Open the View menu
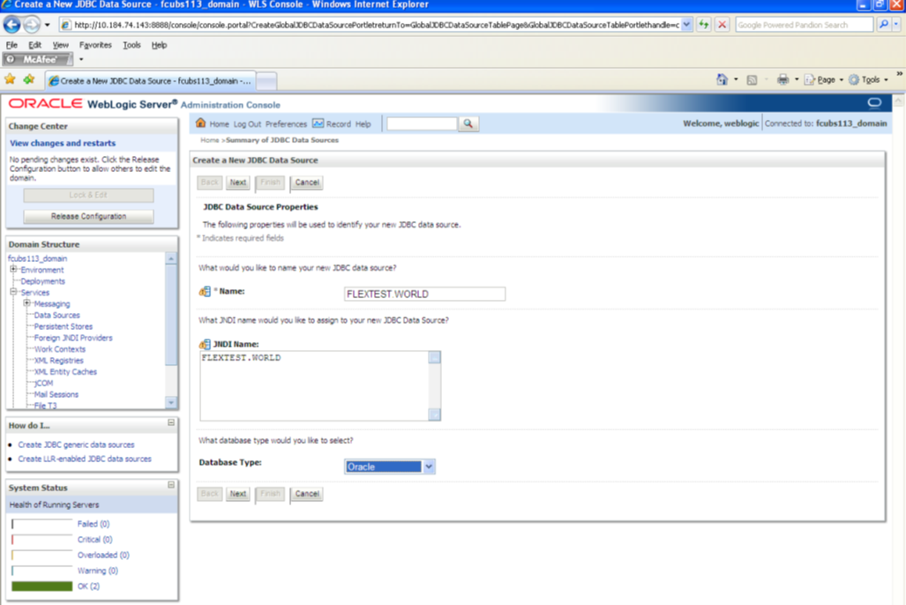 (60, 44)
